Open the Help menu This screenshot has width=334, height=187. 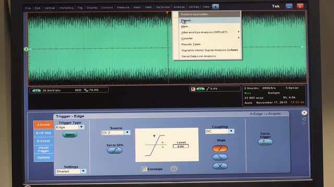(x=206, y=7)
